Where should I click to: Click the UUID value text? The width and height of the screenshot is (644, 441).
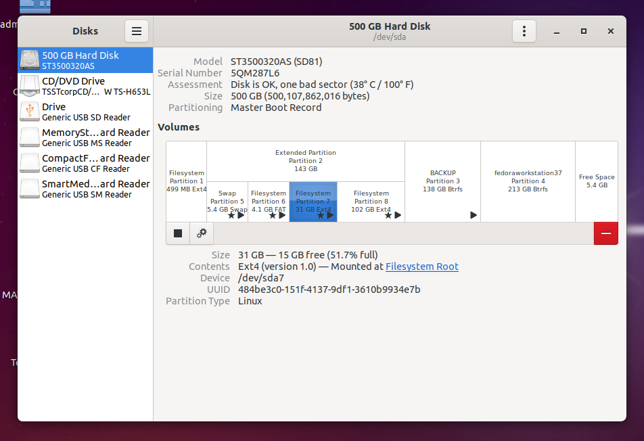click(329, 289)
